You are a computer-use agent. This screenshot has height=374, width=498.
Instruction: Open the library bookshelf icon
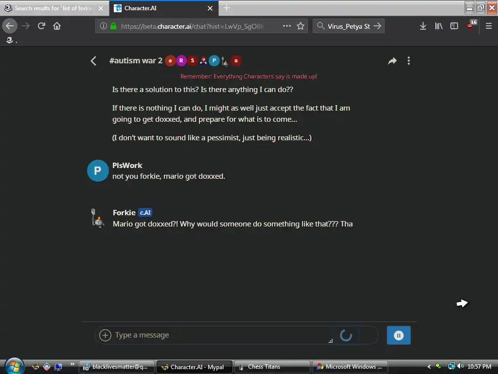[x=439, y=26]
